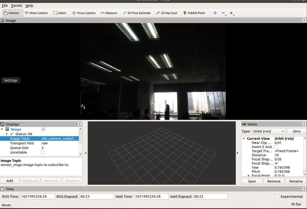307x209 pixels.
Task: Open the File menu
Action: (x=4, y=5)
